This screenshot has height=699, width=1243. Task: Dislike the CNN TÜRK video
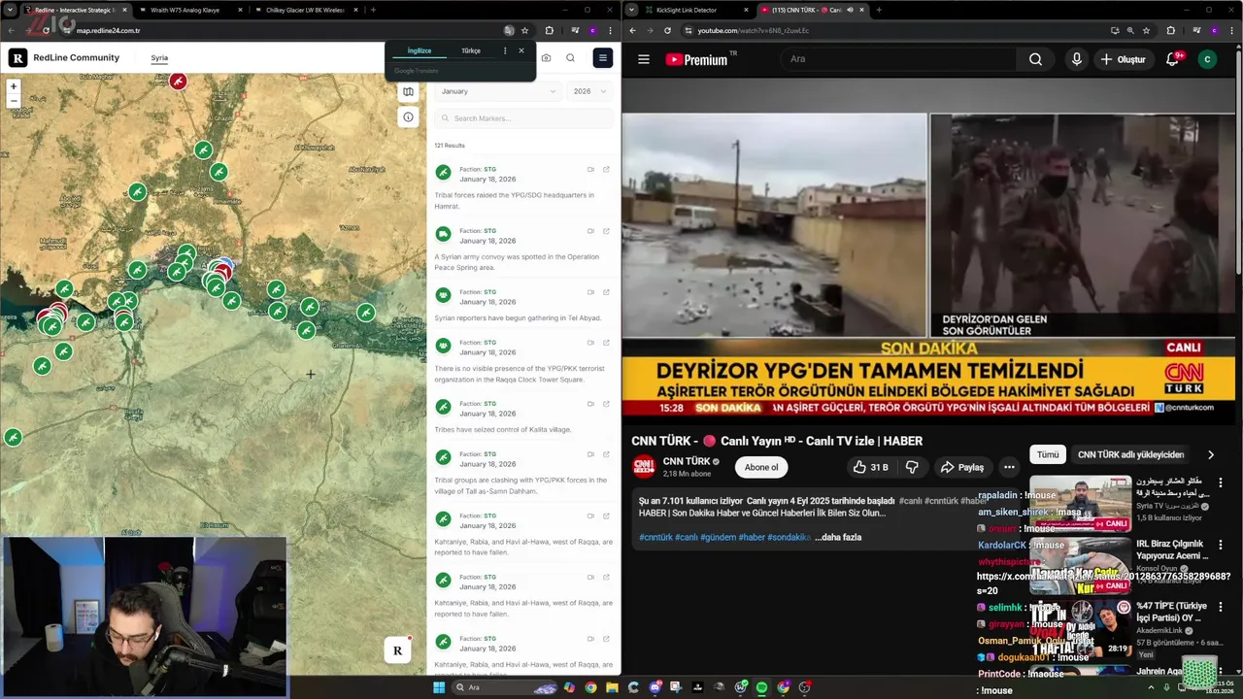(x=912, y=467)
